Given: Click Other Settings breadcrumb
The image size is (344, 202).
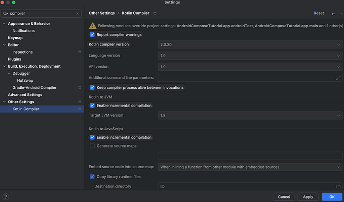Looking at the screenshot, I should pos(101,13).
